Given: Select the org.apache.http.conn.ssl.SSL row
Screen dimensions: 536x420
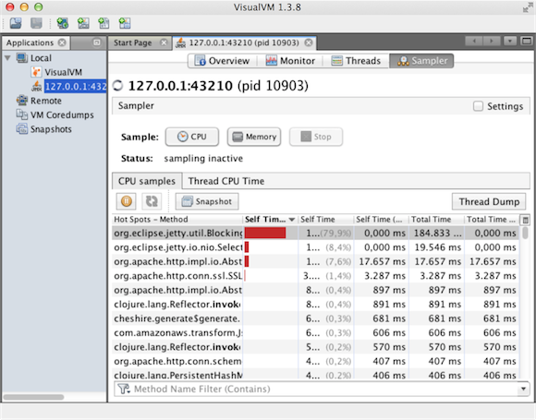Looking at the screenshot, I should coord(316,276).
